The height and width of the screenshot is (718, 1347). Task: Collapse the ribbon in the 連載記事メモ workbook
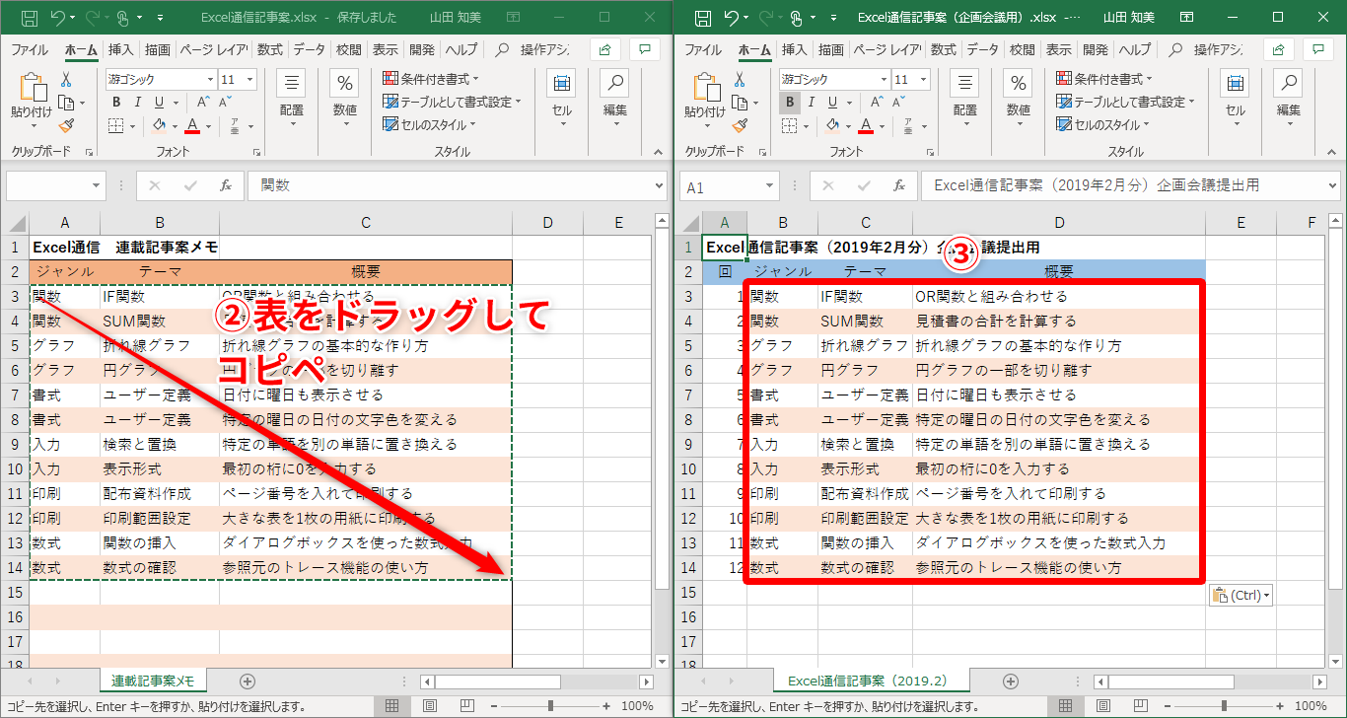(x=659, y=152)
